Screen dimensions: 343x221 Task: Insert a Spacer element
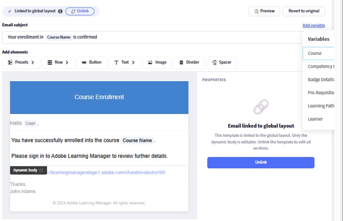point(221,62)
